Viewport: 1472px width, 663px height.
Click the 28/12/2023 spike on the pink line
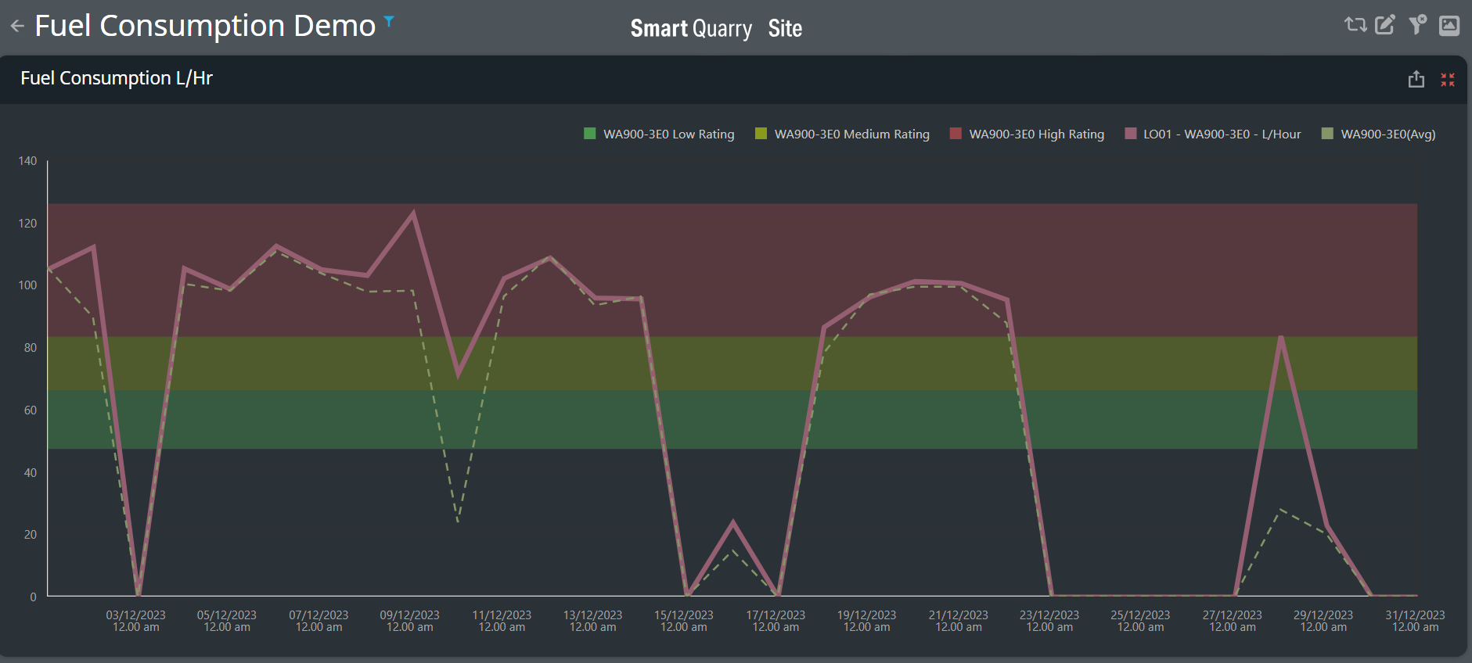[1280, 337]
